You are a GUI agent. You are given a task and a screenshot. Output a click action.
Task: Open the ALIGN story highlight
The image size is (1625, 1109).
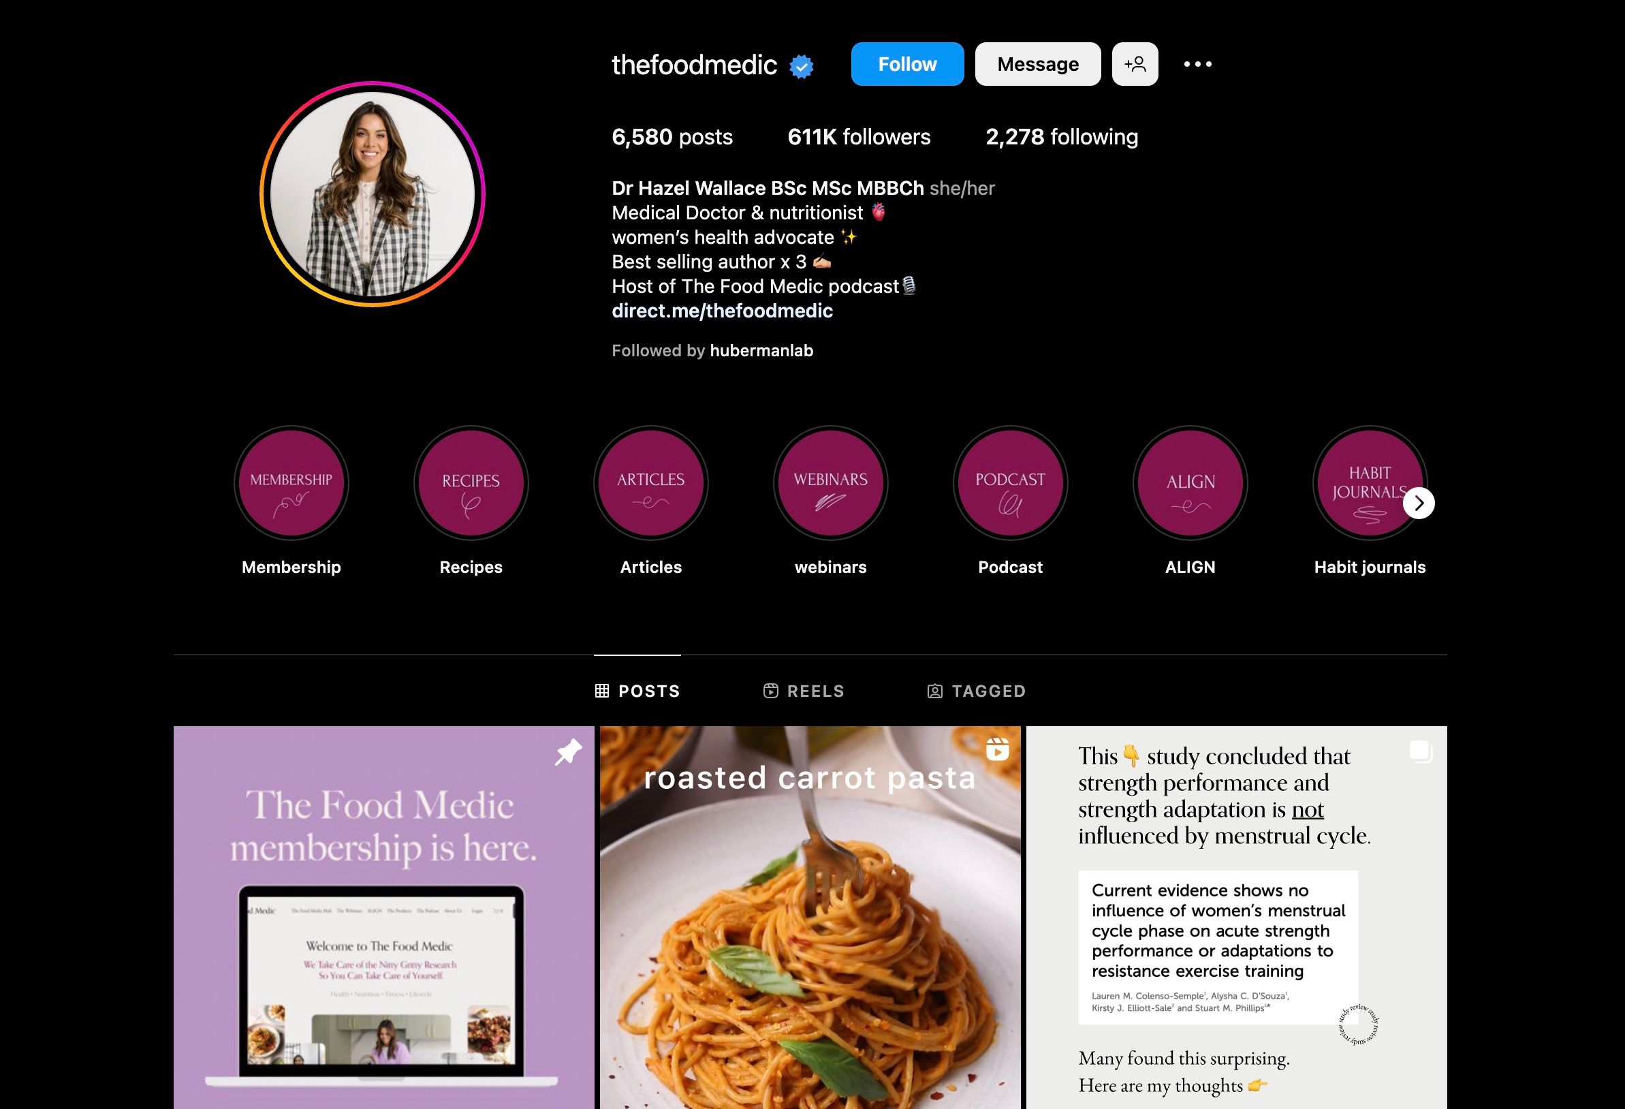click(1189, 482)
